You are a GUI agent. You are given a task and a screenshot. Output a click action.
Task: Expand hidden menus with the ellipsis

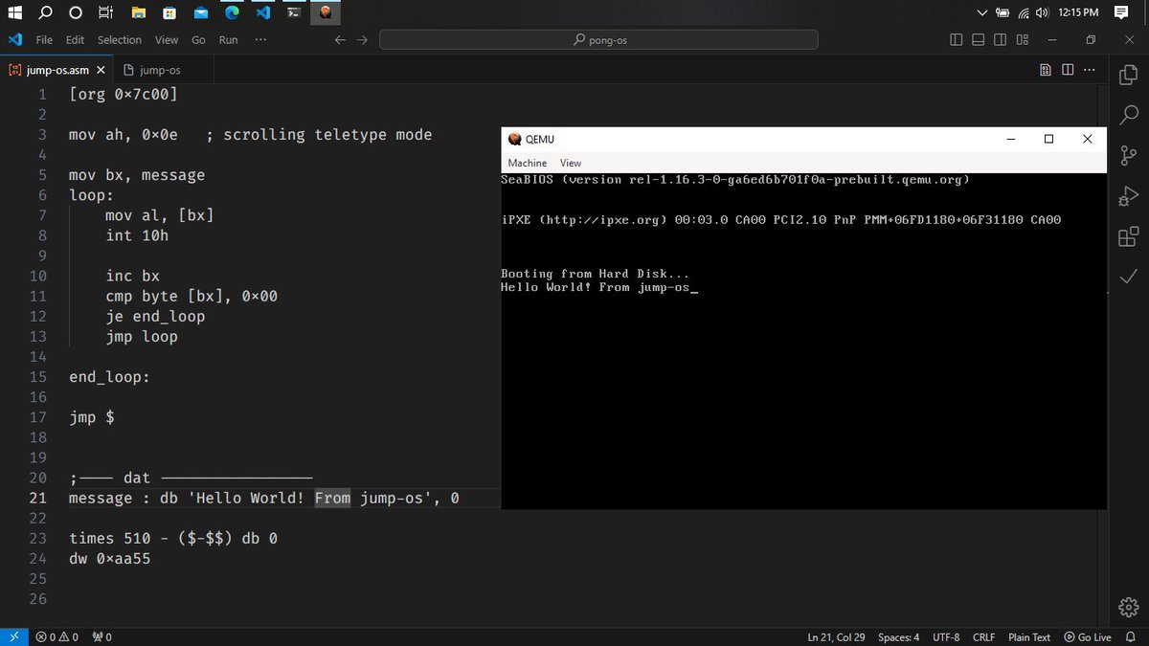coord(260,40)
